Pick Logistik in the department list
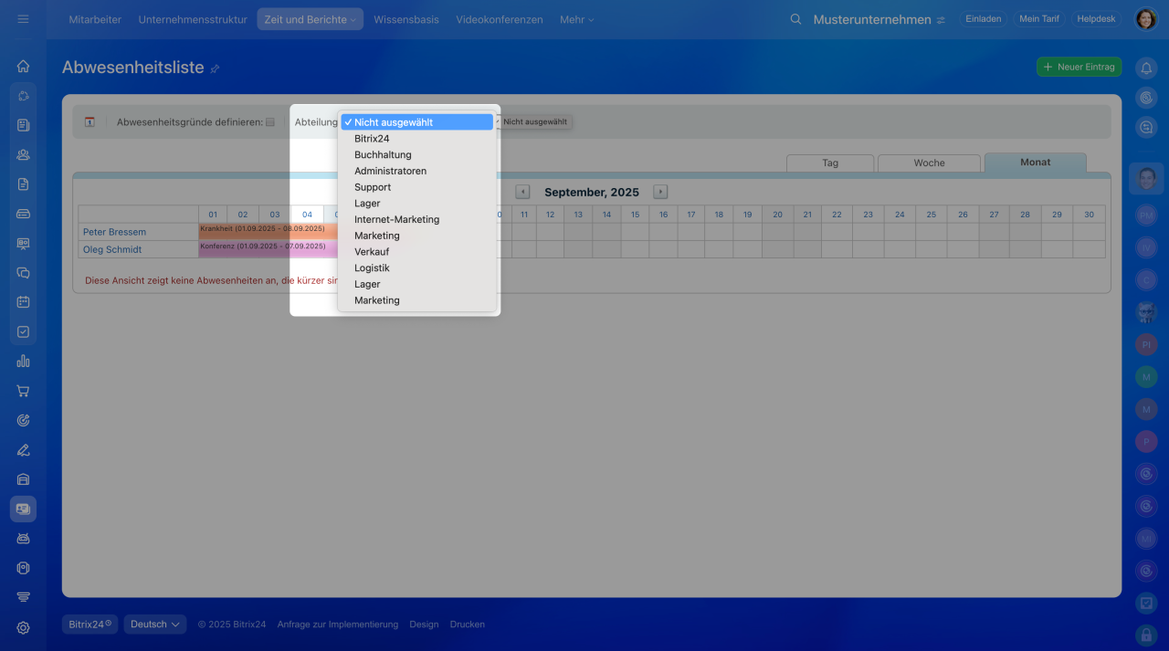The width and height of the screenshot is (1169, 651). tap(418, 268)
